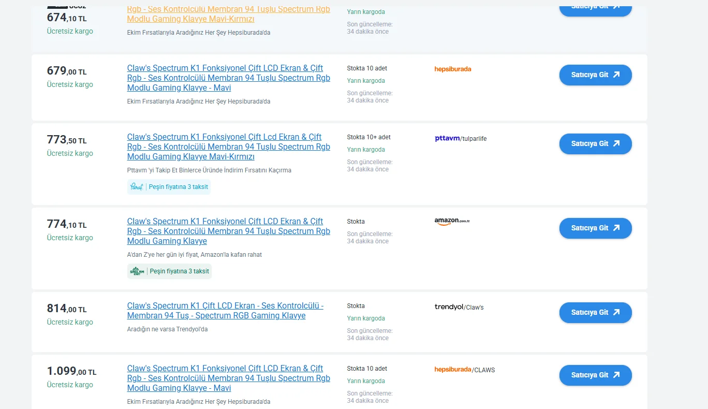
Task: Click the 1.099,00 TL price
Action: [71, 371]
